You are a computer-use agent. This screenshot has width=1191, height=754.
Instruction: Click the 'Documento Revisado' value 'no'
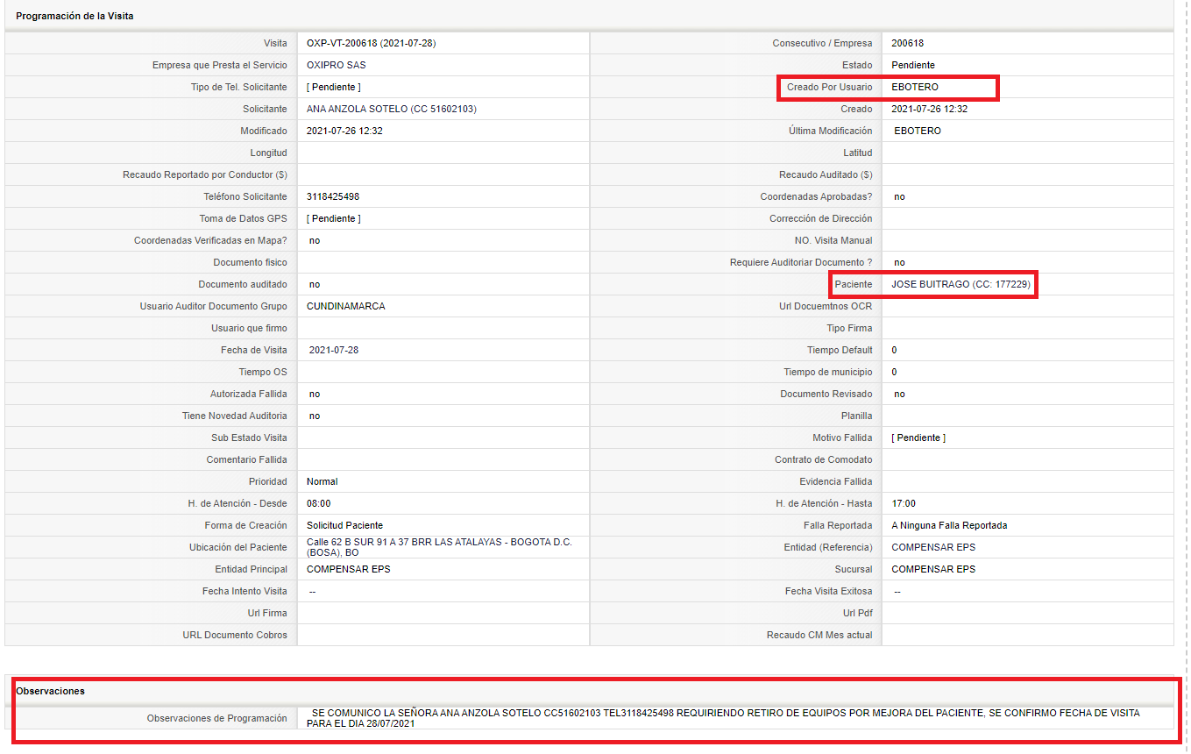899,394
